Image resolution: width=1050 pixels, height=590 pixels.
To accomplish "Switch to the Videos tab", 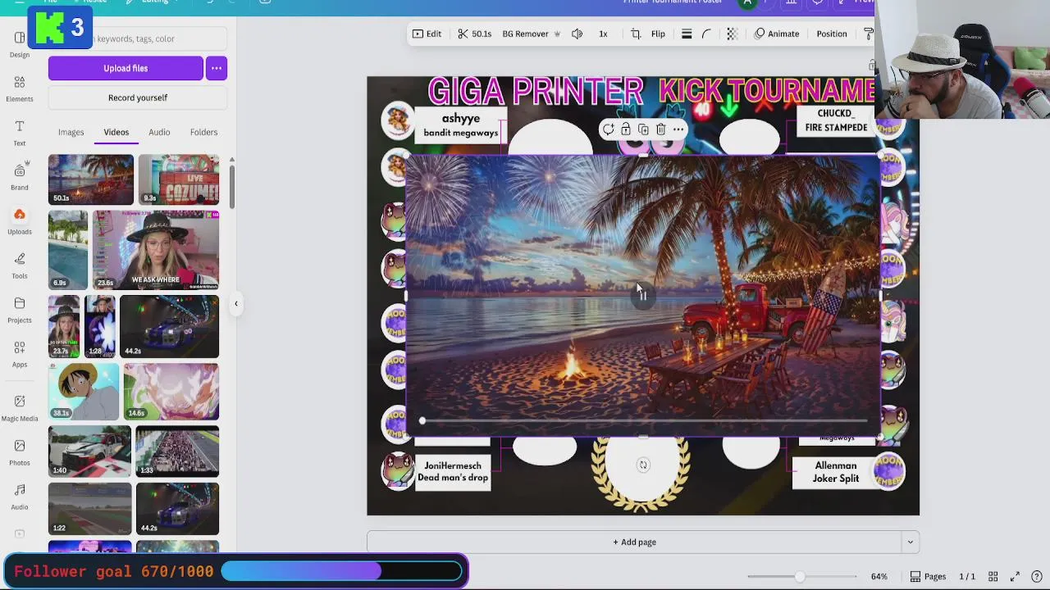I will pos(116,132).
